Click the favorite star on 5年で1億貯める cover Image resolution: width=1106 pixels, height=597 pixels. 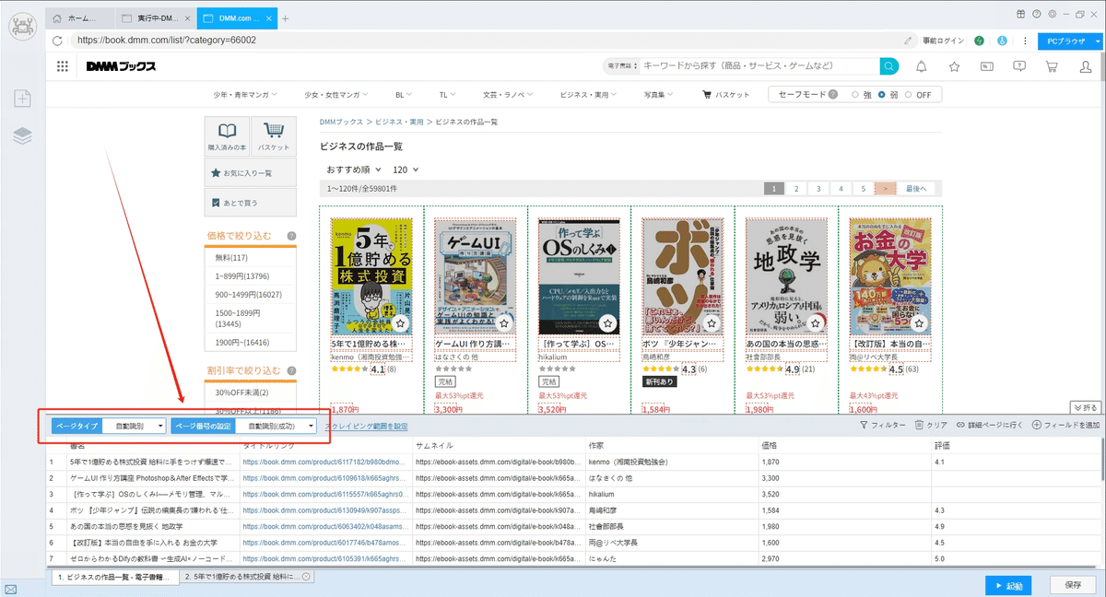(401, 323)
